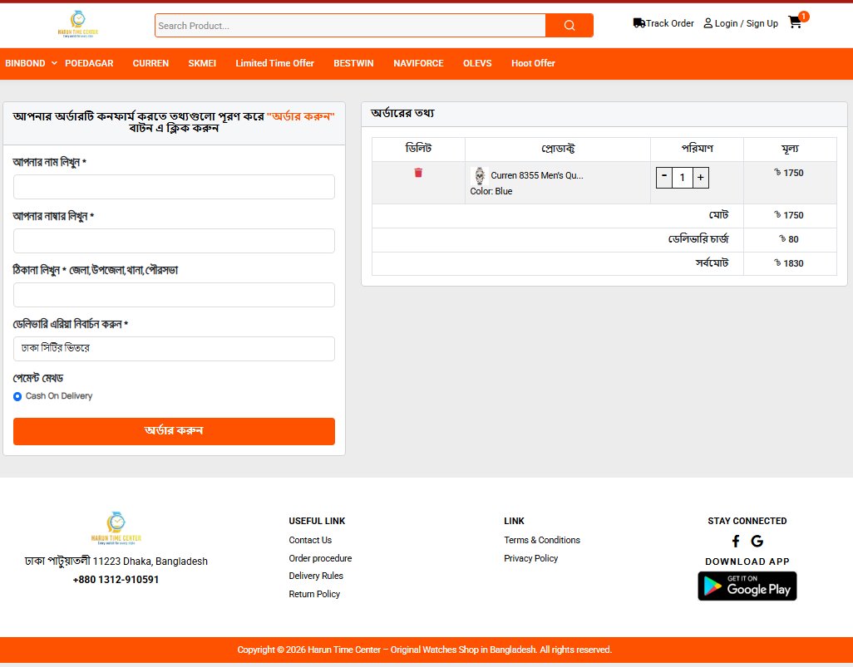Image resolution: width=853 pixels, height=667 pixels.
Task: Click Curren 8355 Men's Qu... product name
Action: pyautogui.click(x=537, y=175)
